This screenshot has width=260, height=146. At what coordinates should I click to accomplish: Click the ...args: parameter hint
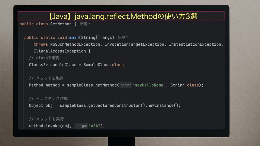[x=81, y=126]
